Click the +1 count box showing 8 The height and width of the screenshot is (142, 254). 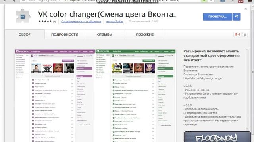[x=245, y=34]
